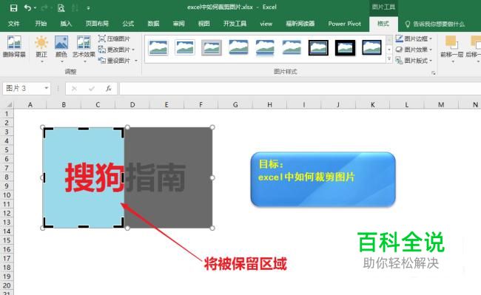Click the Save icon in the quick access toolbar

coord(13,8)
